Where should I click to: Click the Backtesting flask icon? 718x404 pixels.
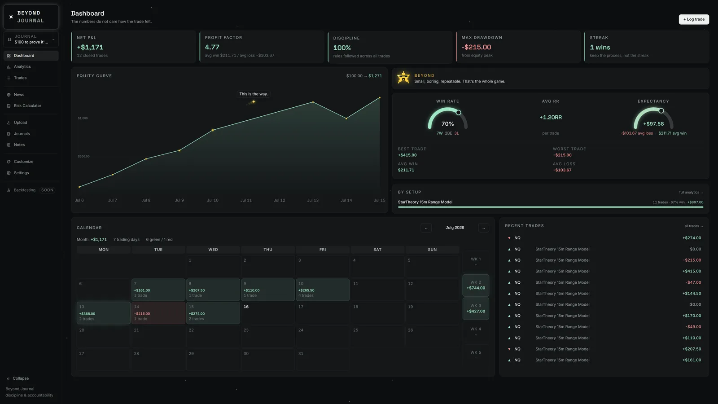9,190
